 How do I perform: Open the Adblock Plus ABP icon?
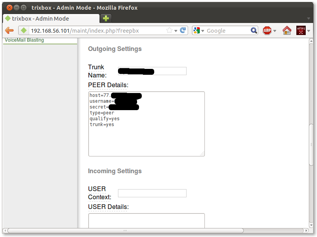(267, 30)
